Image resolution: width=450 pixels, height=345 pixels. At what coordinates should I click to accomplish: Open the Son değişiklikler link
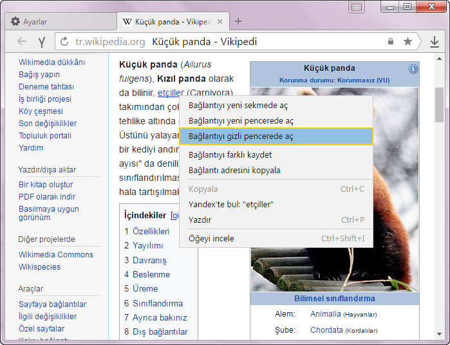(48, 124)
